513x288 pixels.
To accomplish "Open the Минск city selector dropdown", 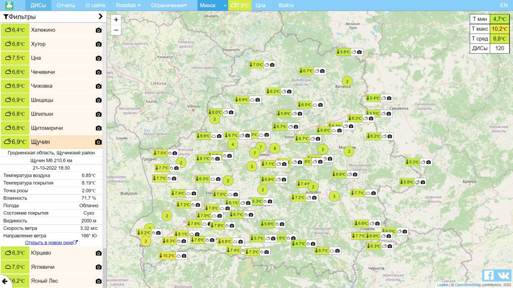I will 212,5.
